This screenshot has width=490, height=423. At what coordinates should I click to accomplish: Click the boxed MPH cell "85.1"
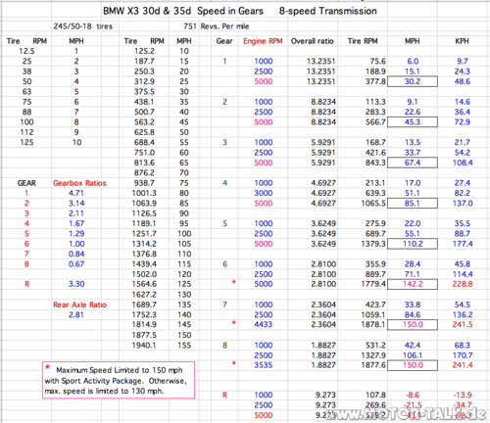(x=413, y=203)
